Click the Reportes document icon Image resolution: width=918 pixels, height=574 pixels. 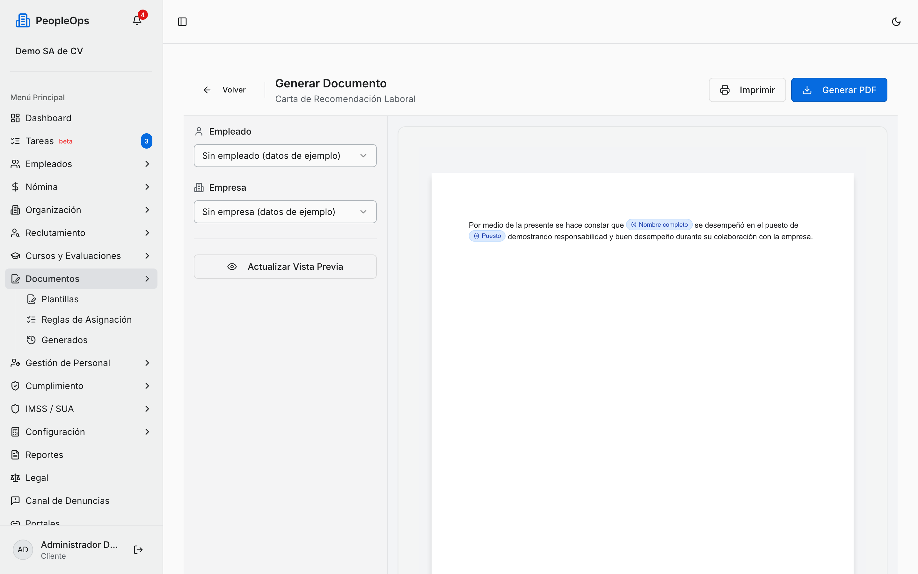(x=15, y=455)
